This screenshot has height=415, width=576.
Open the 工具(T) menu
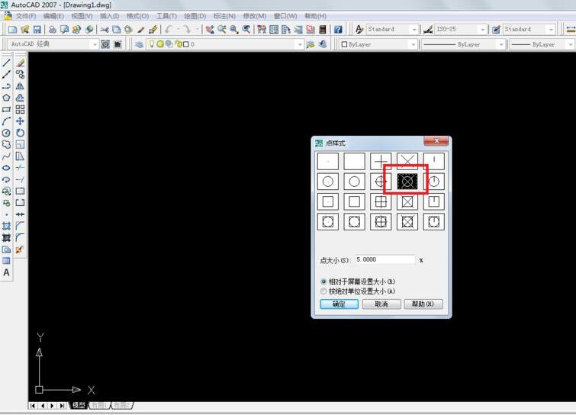click(x=166, y=16)
